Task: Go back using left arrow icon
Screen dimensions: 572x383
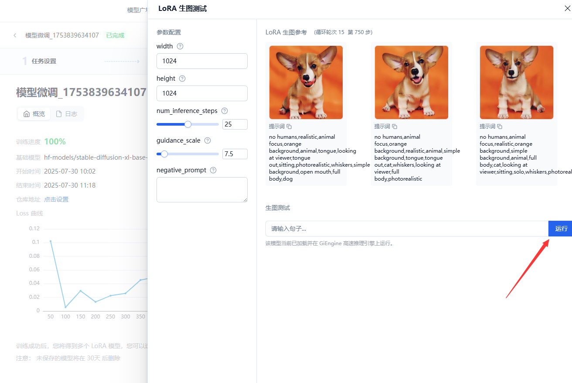Action: 15,35
